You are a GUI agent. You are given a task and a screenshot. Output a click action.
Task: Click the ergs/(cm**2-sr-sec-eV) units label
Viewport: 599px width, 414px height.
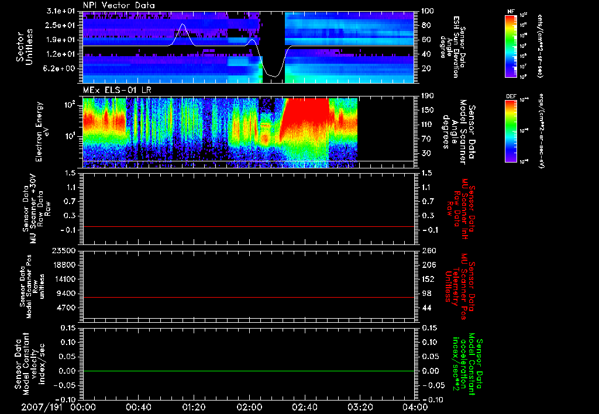(541, 131)
